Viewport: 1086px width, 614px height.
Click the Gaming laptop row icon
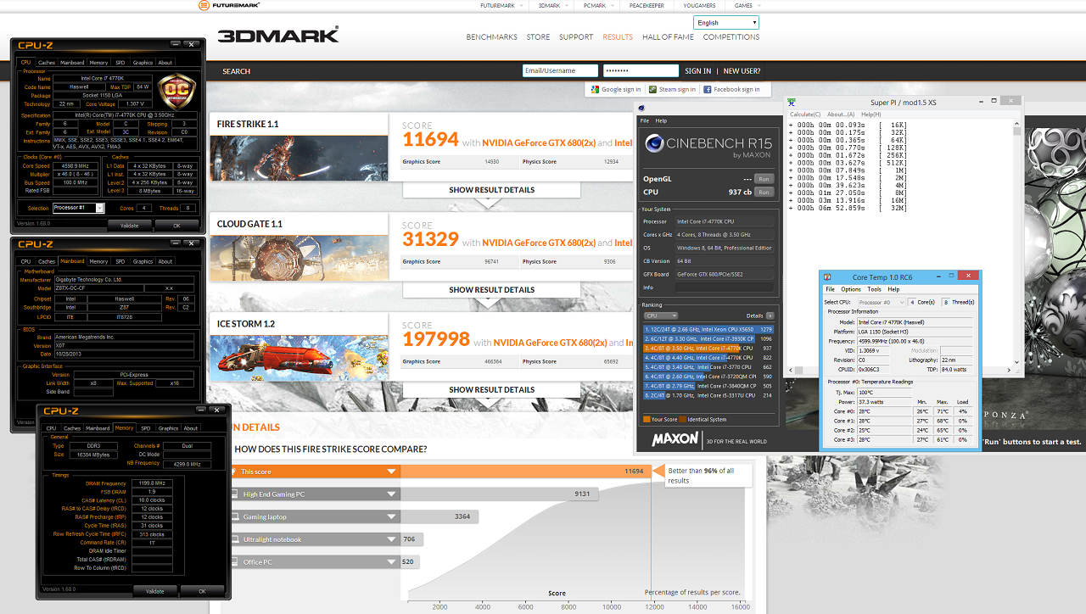[234, 516]
